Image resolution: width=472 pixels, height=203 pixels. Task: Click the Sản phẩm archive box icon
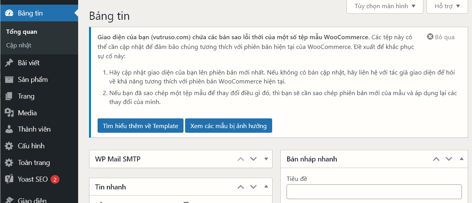[9, 80]
